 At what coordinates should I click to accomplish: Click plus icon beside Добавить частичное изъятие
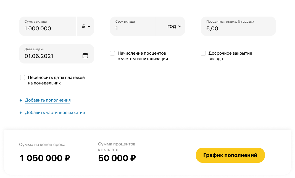click(21, 113)
